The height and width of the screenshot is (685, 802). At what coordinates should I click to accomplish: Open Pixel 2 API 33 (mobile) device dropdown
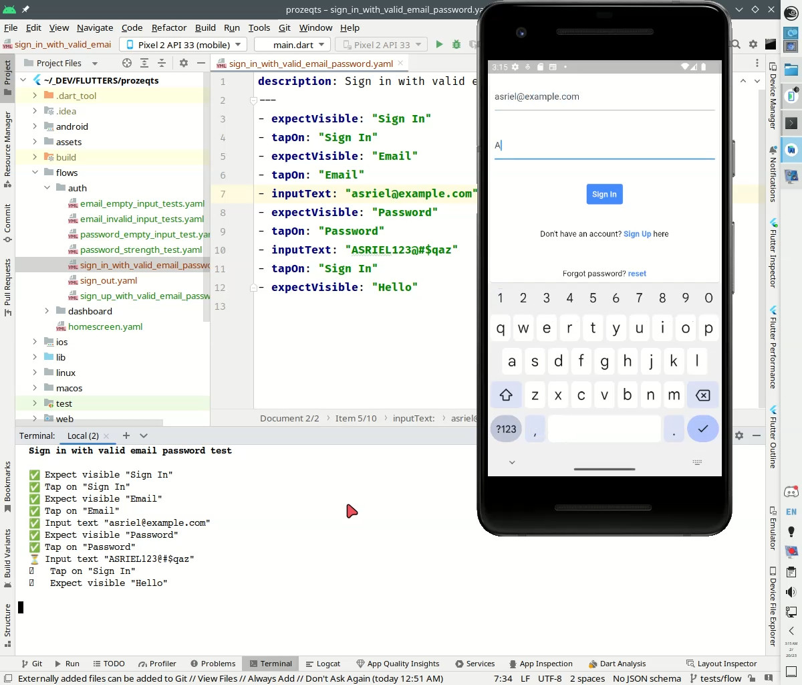pos(183,44)
